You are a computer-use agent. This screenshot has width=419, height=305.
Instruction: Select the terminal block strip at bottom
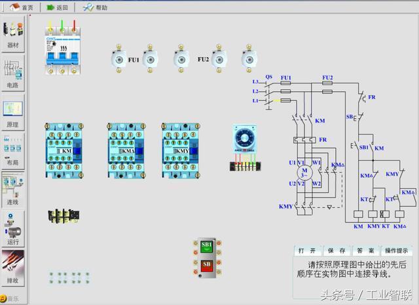(69, 277)
